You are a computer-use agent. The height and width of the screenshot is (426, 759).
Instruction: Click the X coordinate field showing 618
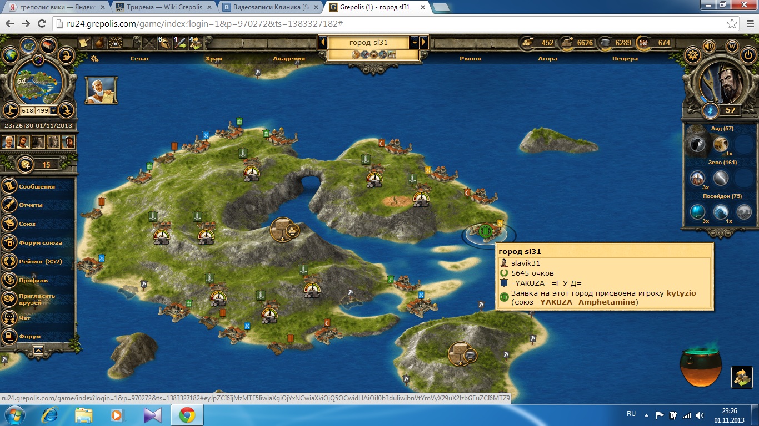pyautogui.click(x=27, y=111)
